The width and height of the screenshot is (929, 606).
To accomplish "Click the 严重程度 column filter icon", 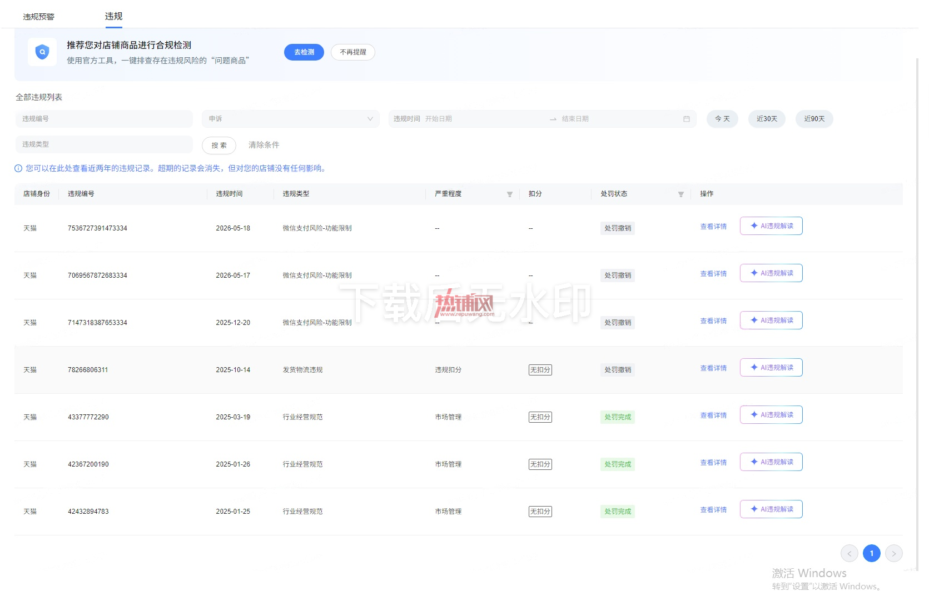I will pos(510,194).
